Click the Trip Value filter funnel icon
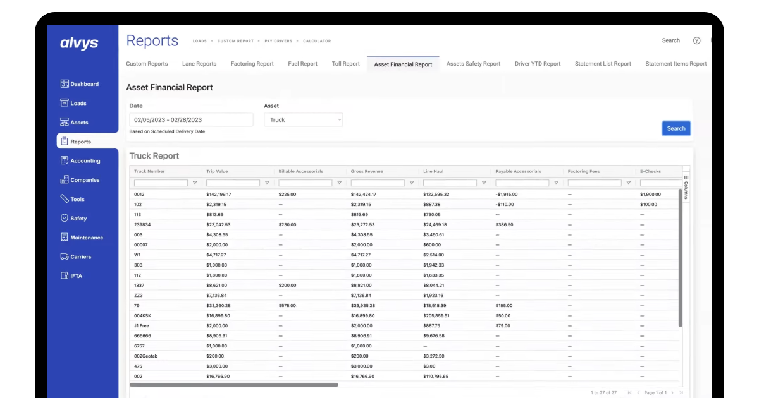 click(267, 183)
